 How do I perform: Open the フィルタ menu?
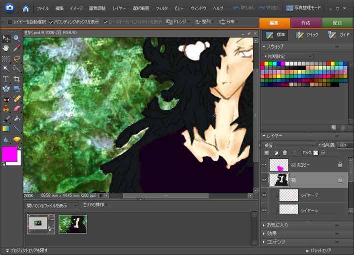[161, 9]
